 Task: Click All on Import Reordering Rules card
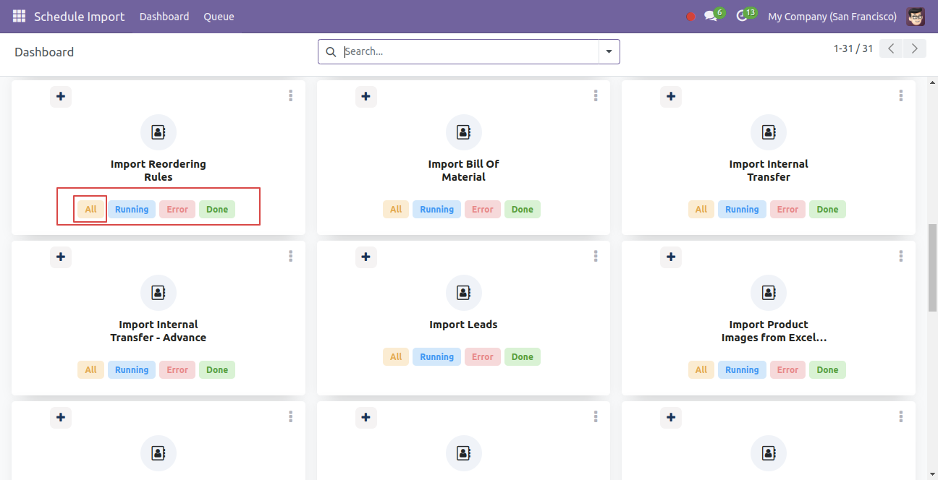[90, 210]
